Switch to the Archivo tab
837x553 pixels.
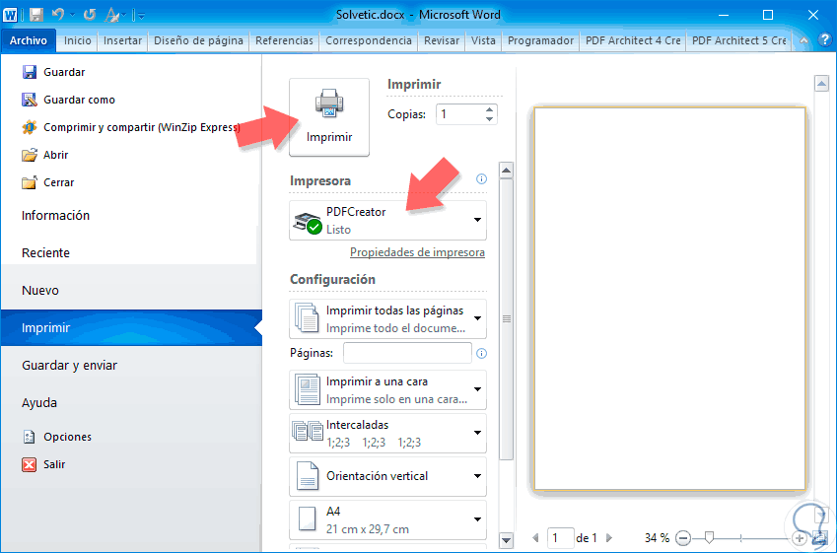pos(29,40)
